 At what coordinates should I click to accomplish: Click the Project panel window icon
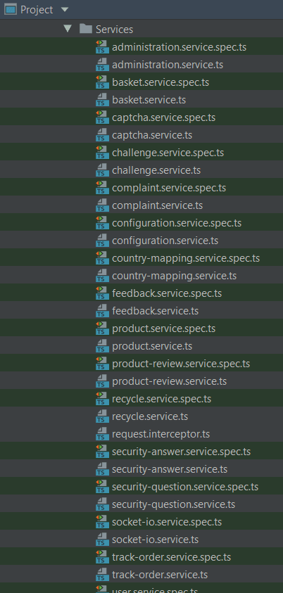click(x=11, y=9)
